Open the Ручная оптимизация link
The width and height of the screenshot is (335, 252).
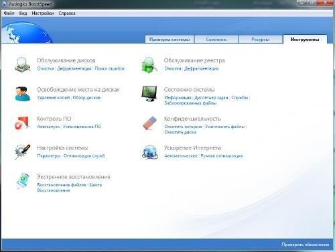pyautogui.click(x=222, y=155)
